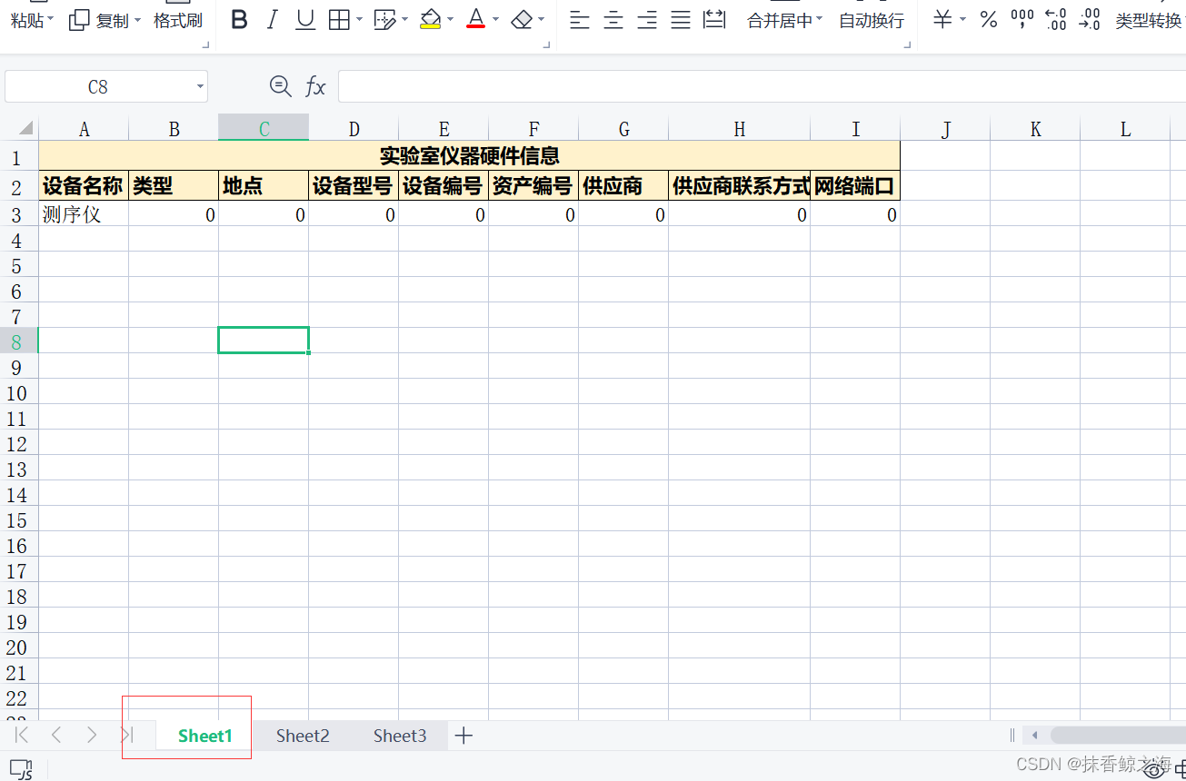
Task: Select the cell containing 测序仪
Action: pyautogui.click(x=84, y=214)
